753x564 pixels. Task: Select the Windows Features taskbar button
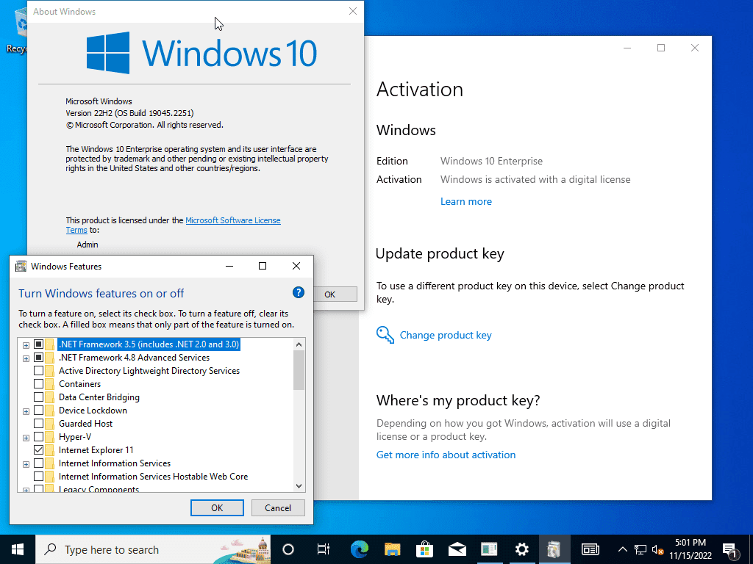tap(554, 549)
